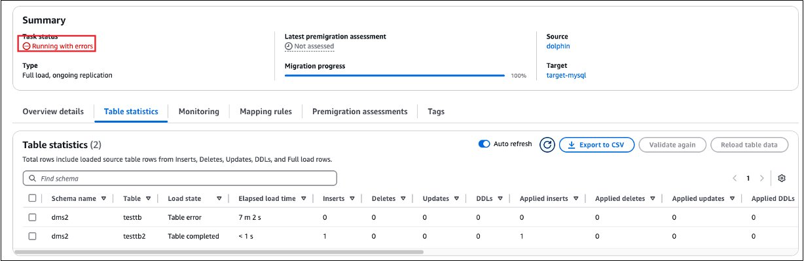Check the testtb2 row checkbox

click(x=33, y=236)
